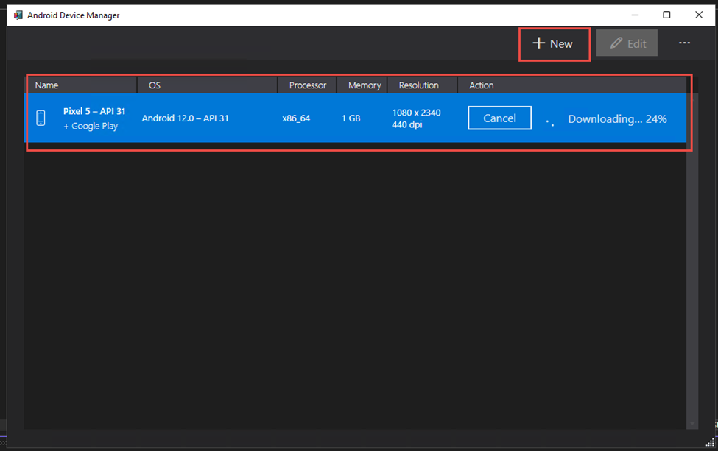
Task: Click the Processor column header
Action: (307, 85)
